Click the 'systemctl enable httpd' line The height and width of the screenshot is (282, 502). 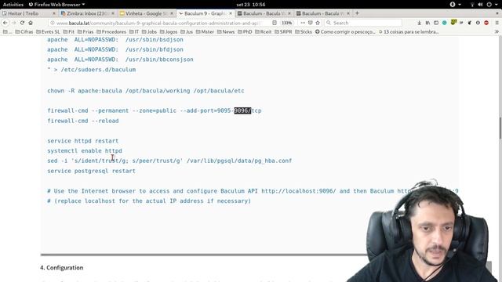pos(85,151)
